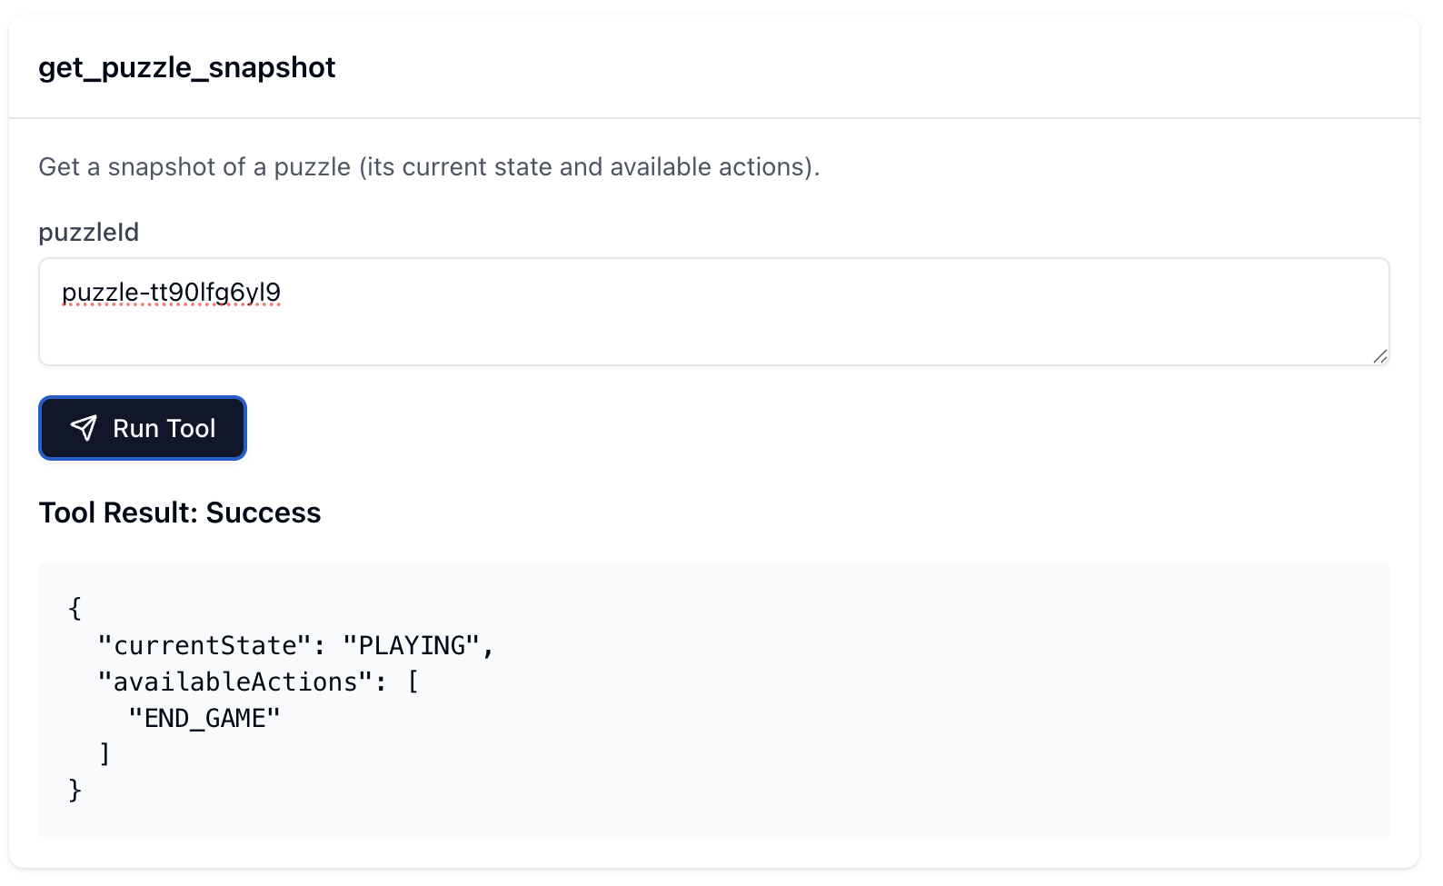The height and width of the screenshot is (886, 1443).
Task: Select the send arrow icon inside the button
Action: (x=85, y=428)
